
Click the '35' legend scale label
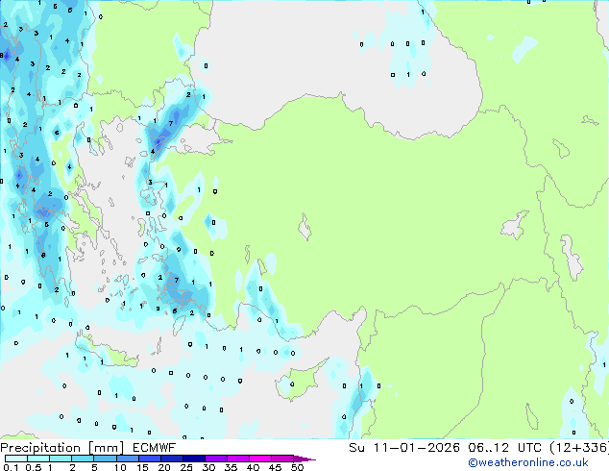pos(231,467)
